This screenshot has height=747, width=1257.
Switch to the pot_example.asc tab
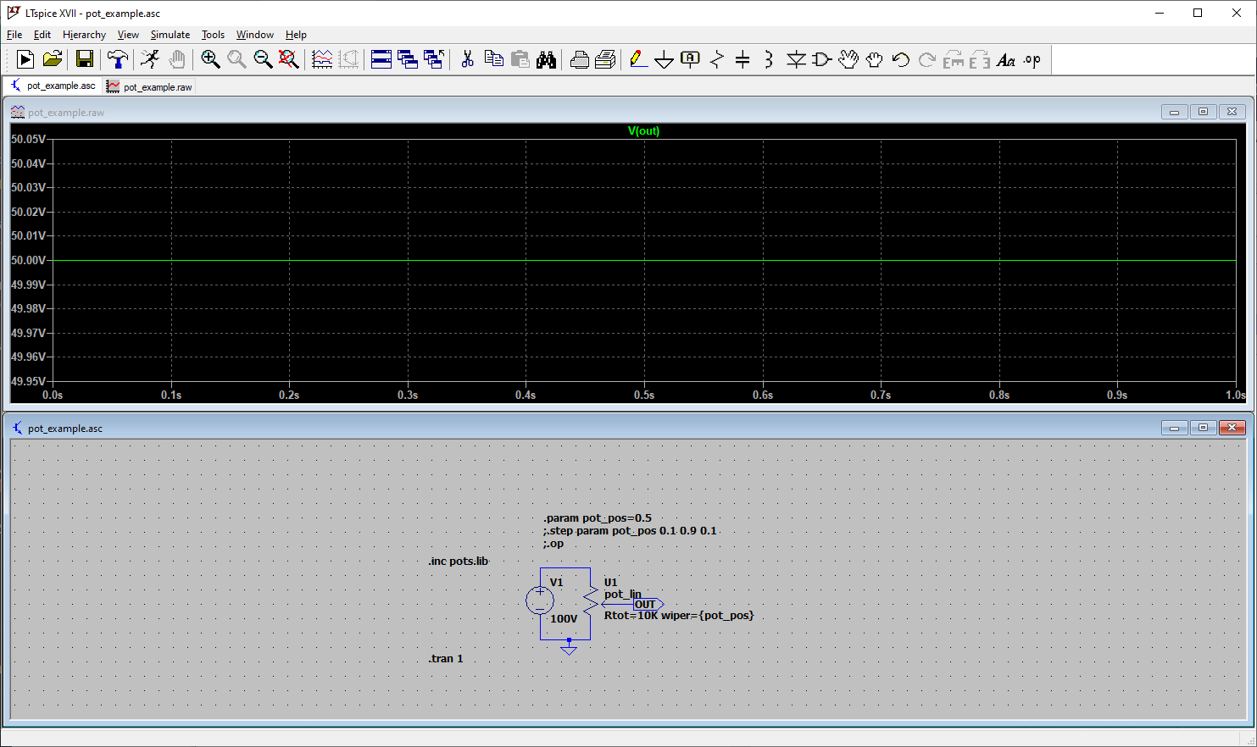tap(53, 86)
